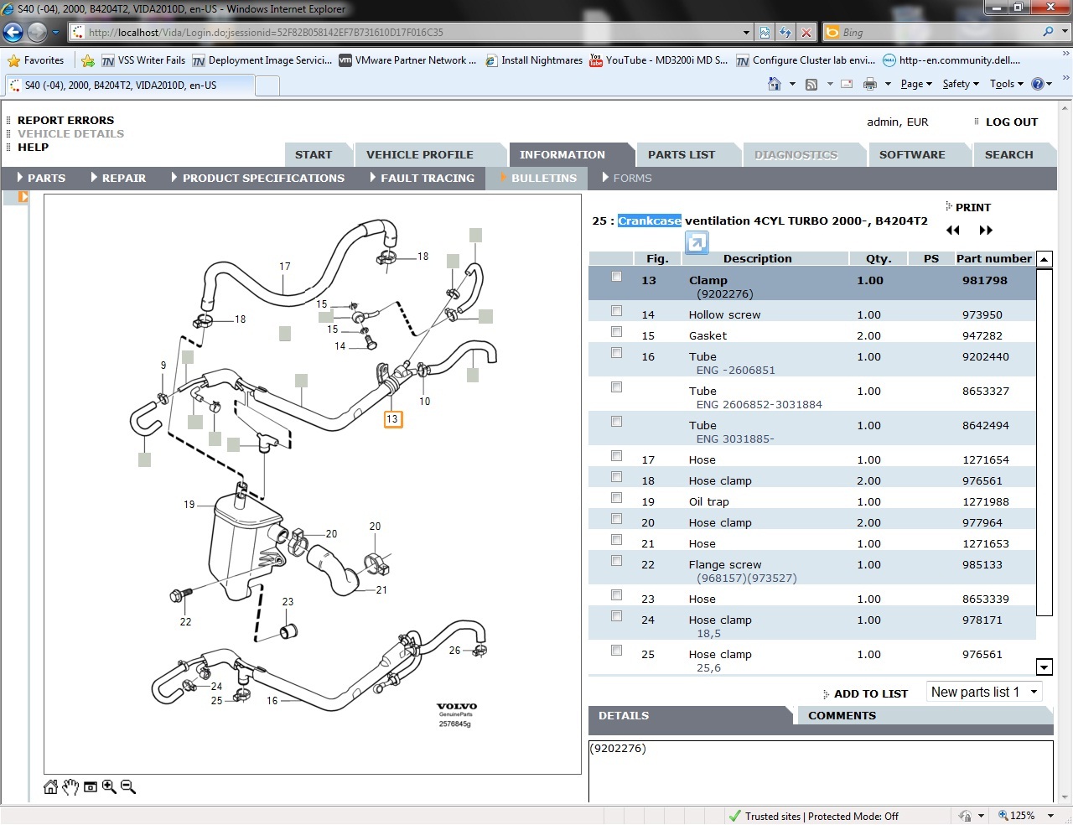Open the Bing search provider dropdown arrow
Screen dimensions: 1073x825
(1065, 32)
